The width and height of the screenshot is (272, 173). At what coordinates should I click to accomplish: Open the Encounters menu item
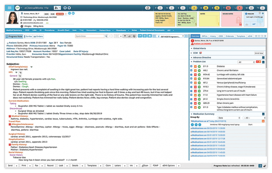tap(91, 30)
